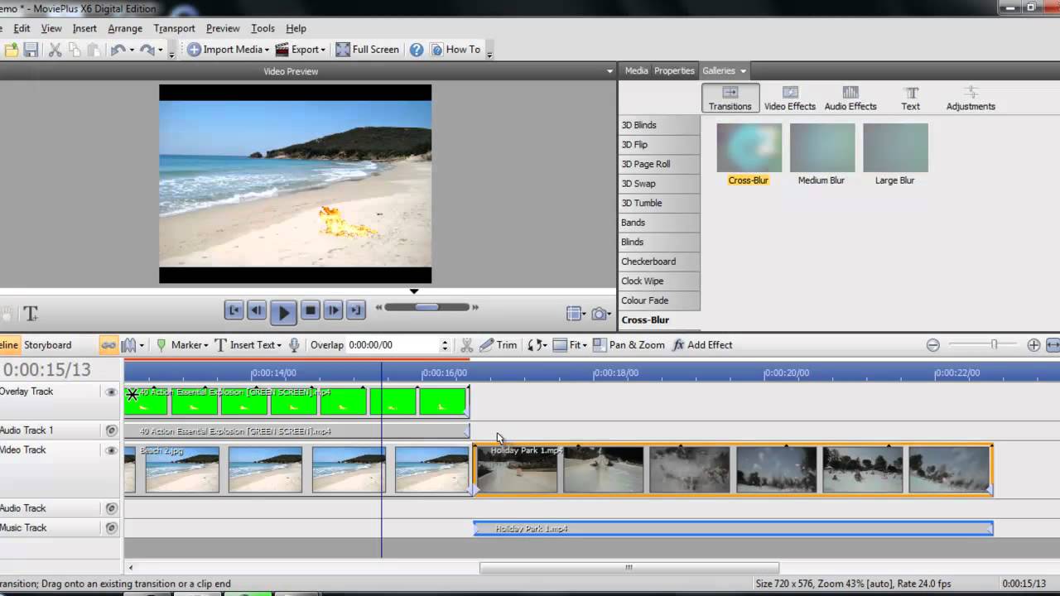Mute Audio Track 1

[112, 430]
